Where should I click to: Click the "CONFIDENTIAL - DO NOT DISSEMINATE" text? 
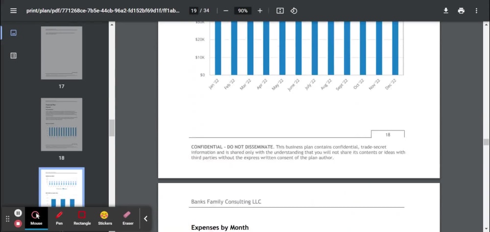click(232, 147)
